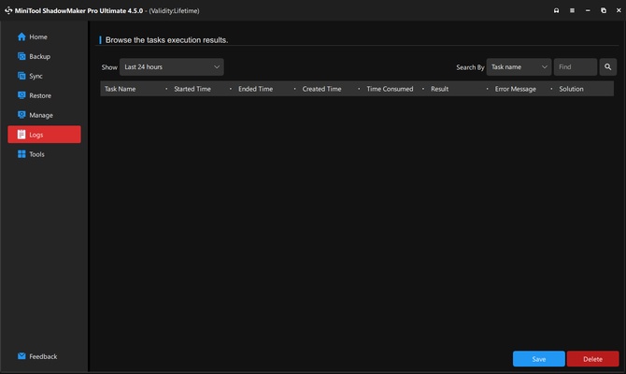
Task: Open the hamburger menu in title bar
Action: pos(572,10)
